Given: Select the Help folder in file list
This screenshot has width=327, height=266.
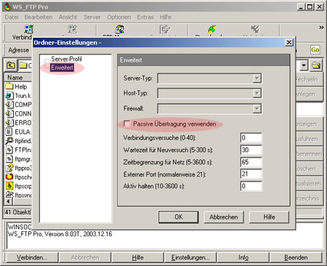Looking at the screenshot, I should pos(16,86).
